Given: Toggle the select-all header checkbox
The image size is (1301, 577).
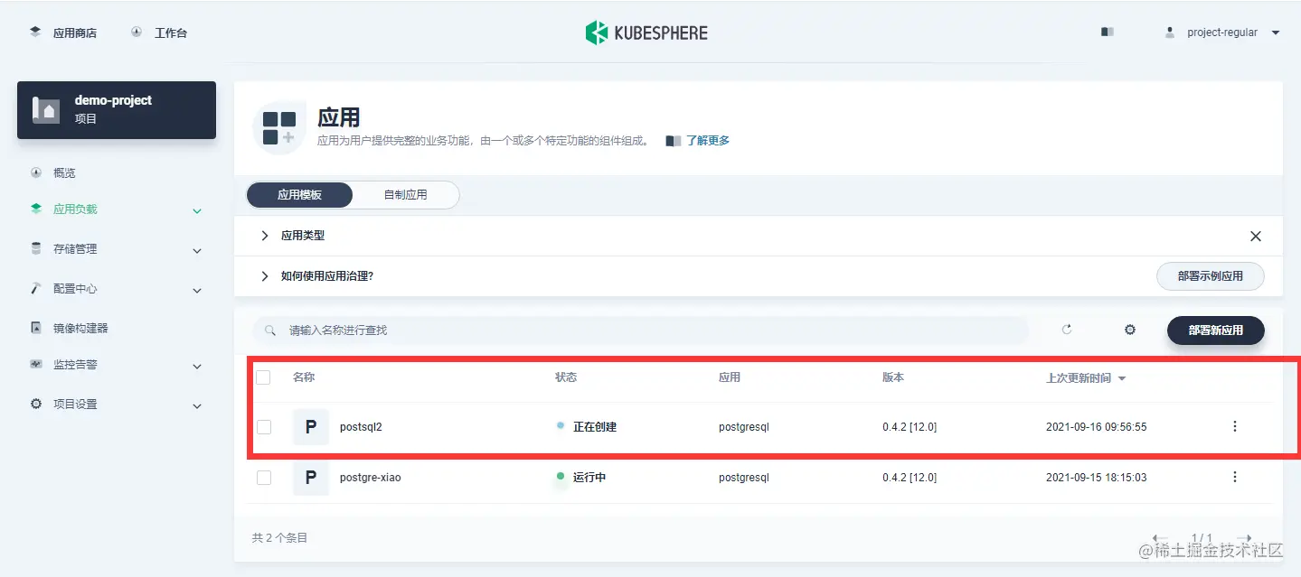Looking at the screenshot, I should (263, 377).
